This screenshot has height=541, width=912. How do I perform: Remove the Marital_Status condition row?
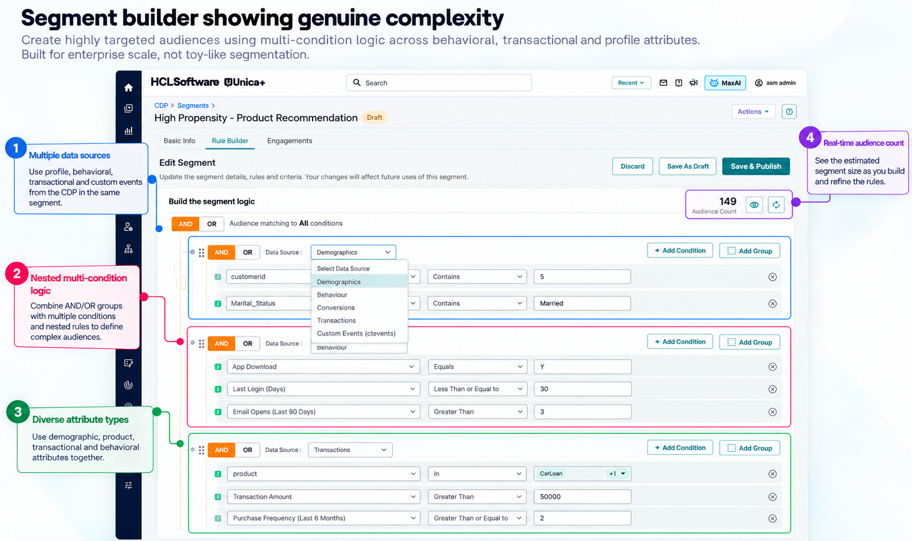773,304
